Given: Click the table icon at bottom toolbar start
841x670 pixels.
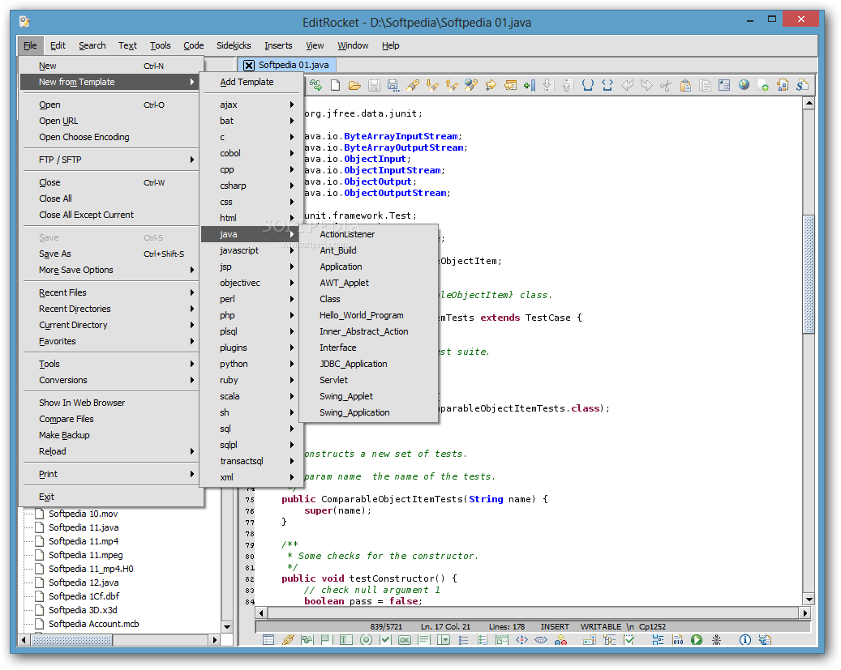Looking at the screenshot, I should 268,639.
